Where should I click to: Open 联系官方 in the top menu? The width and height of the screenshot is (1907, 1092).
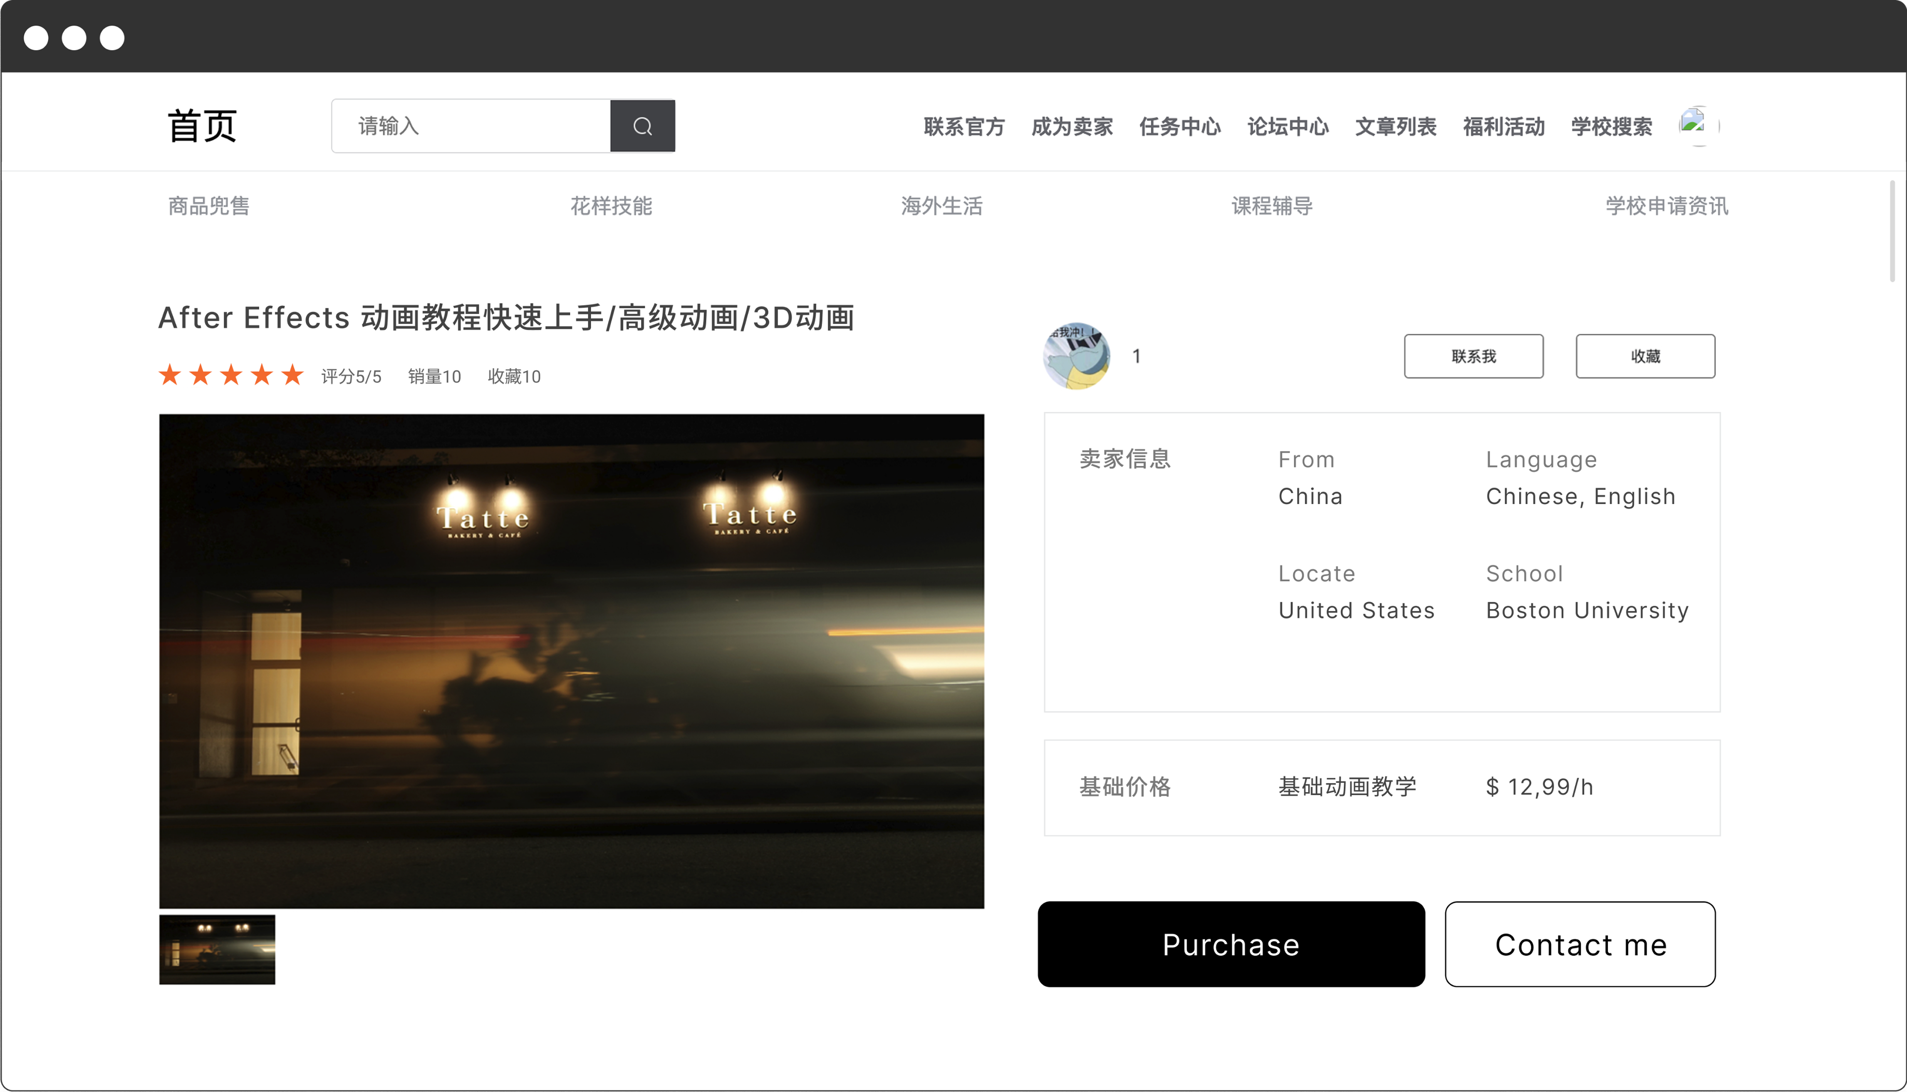[963, 127]
